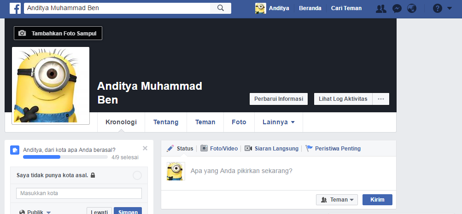Viewport: 462px width, 214px height.
Task: Expand the account menu arrow
Action: (x=449, y=9)
